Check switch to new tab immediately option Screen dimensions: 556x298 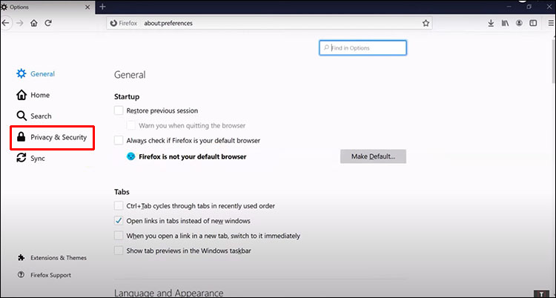pos(119,236)
